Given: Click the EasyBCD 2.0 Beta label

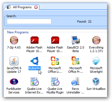Looking at the screenshot, I should [x=75, y=49].
